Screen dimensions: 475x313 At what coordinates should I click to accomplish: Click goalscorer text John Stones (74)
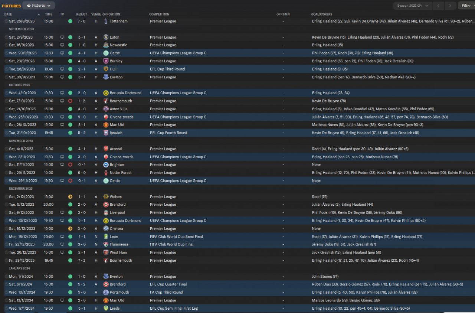(x=325, y=277)
